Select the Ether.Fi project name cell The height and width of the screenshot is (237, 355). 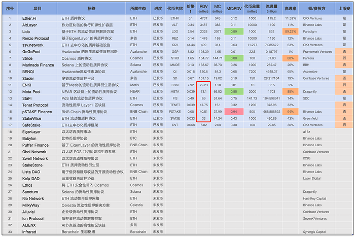(32, 18)
